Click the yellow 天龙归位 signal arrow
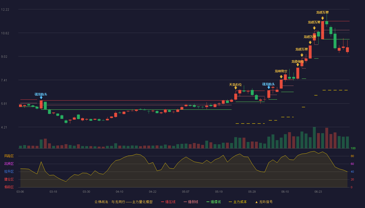 pos(236,88)
